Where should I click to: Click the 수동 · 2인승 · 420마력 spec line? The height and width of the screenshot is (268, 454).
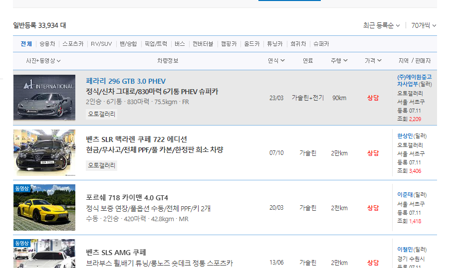coord(137,219)
